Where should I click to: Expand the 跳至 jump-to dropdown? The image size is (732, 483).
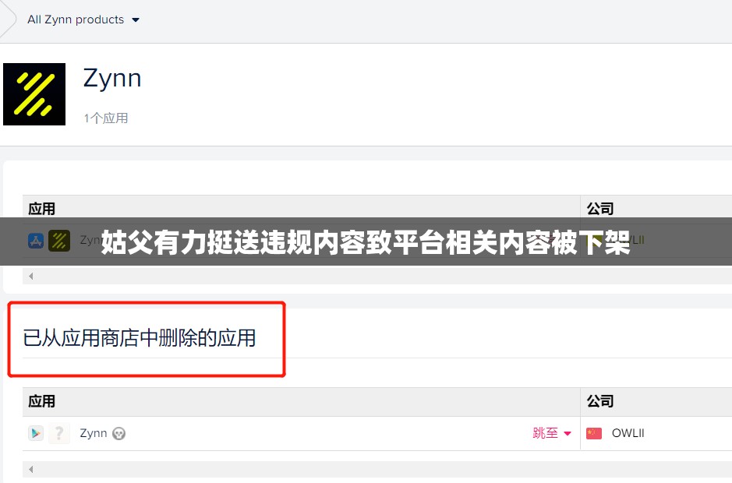click(x=551, y=434)
